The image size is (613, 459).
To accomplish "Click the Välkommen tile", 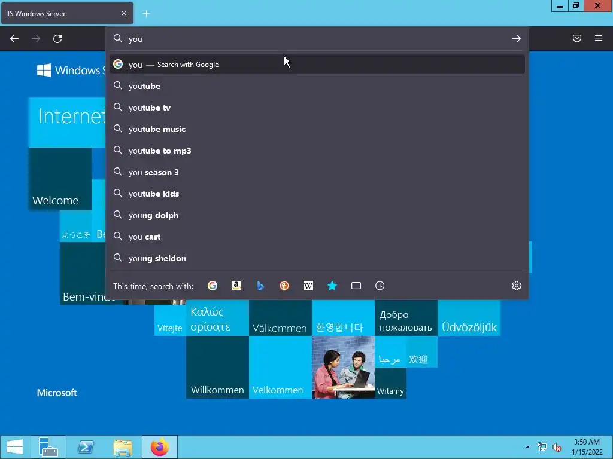I will tap(280, 318).
